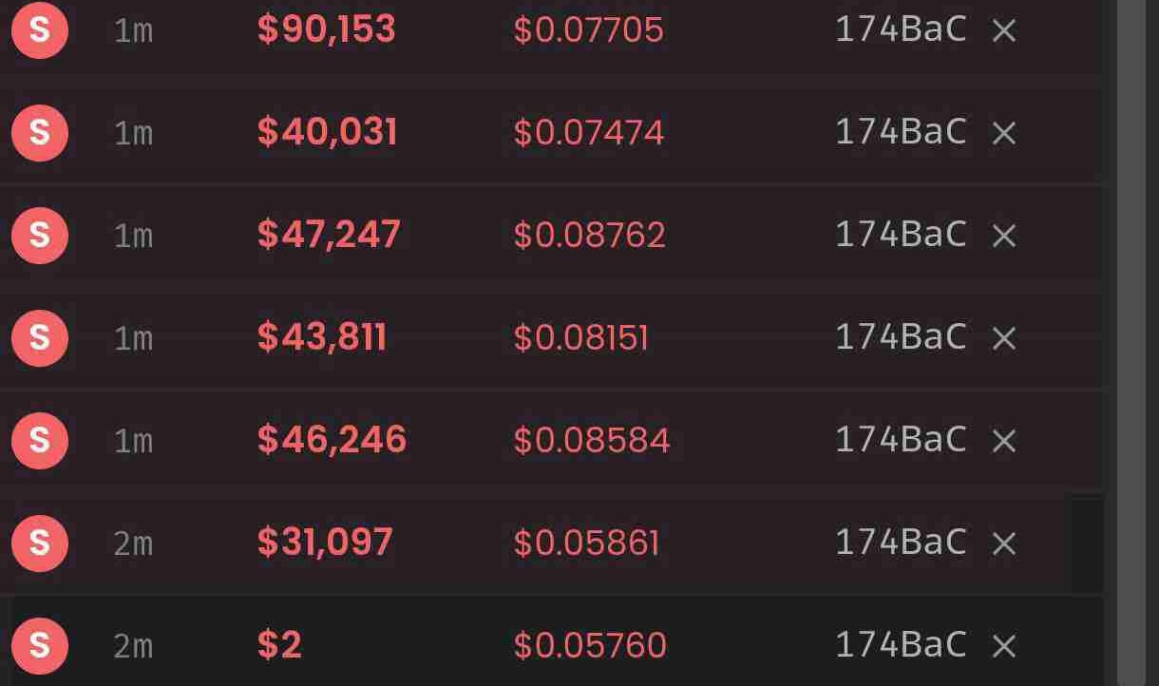1159x686 pixels.
Task: Click the S sell badge beside $90,153
Action: 39,30
